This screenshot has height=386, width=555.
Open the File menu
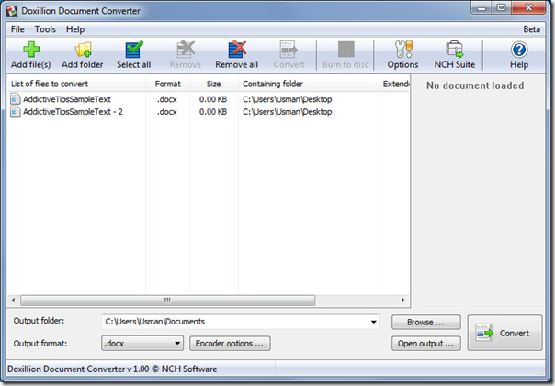point(17,29)
